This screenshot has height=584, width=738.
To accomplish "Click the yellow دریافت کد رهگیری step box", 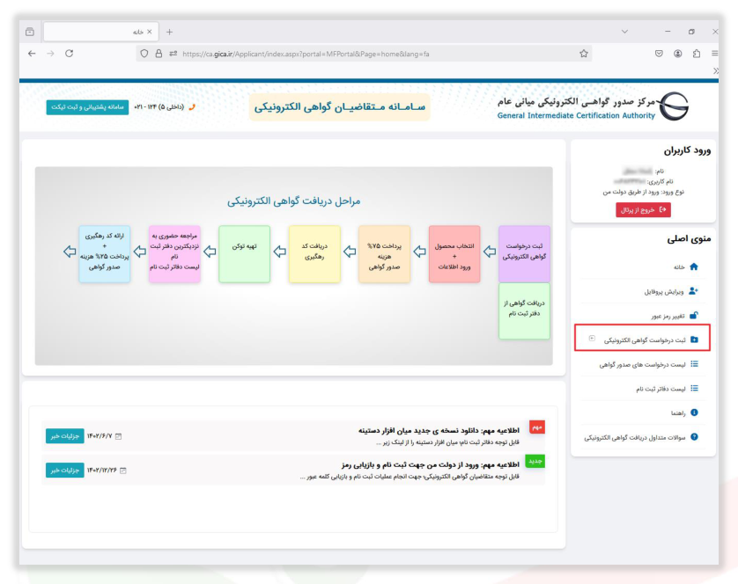I will point(314,254).
